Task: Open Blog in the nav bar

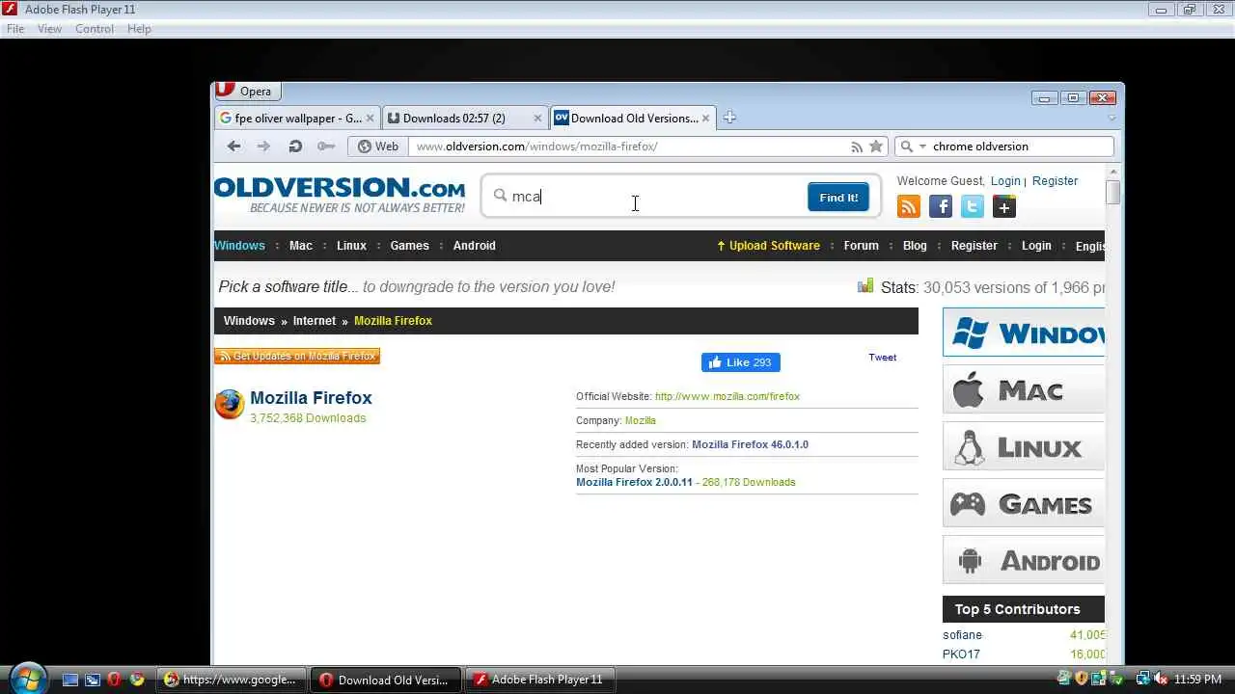Action: click(915, 246)
